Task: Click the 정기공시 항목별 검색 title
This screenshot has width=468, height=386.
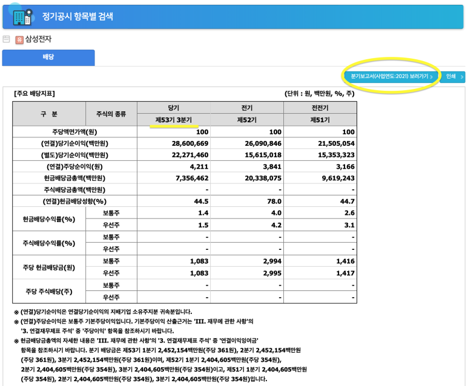Action: [x=77, y=16]
